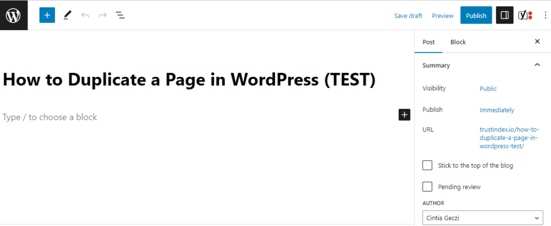Image resolution: width=551 pixels, height=226 pixels.
Task: Change the Public visibility setting
Action: pyautogui.click(x=488, y=89)
